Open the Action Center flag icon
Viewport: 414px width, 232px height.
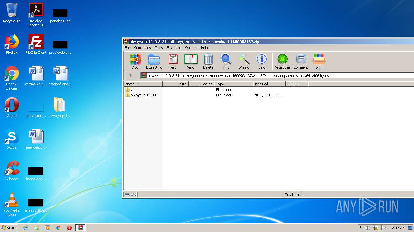pos(384,228)
